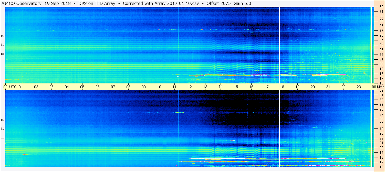Click the 32 MHz tick of the RCP plot

[381, 7]
